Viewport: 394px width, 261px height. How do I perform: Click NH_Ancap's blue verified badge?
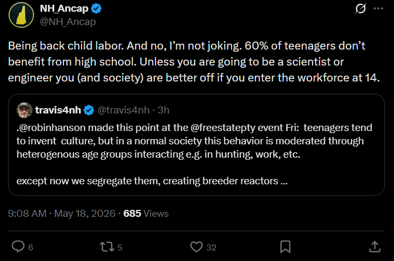96,9
